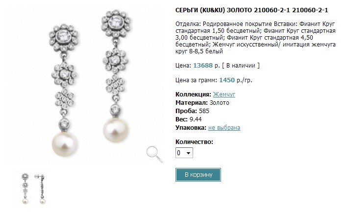Image resolution: width=346 pixels, height=212 pixels.
Task: Click the Количество label
Action: tap(194, 141)
